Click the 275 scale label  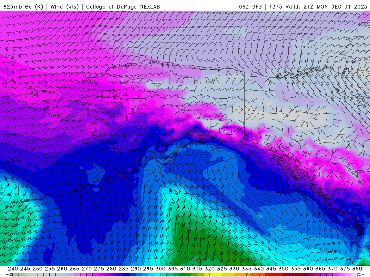pyautogui.click(x=99, y=269)
